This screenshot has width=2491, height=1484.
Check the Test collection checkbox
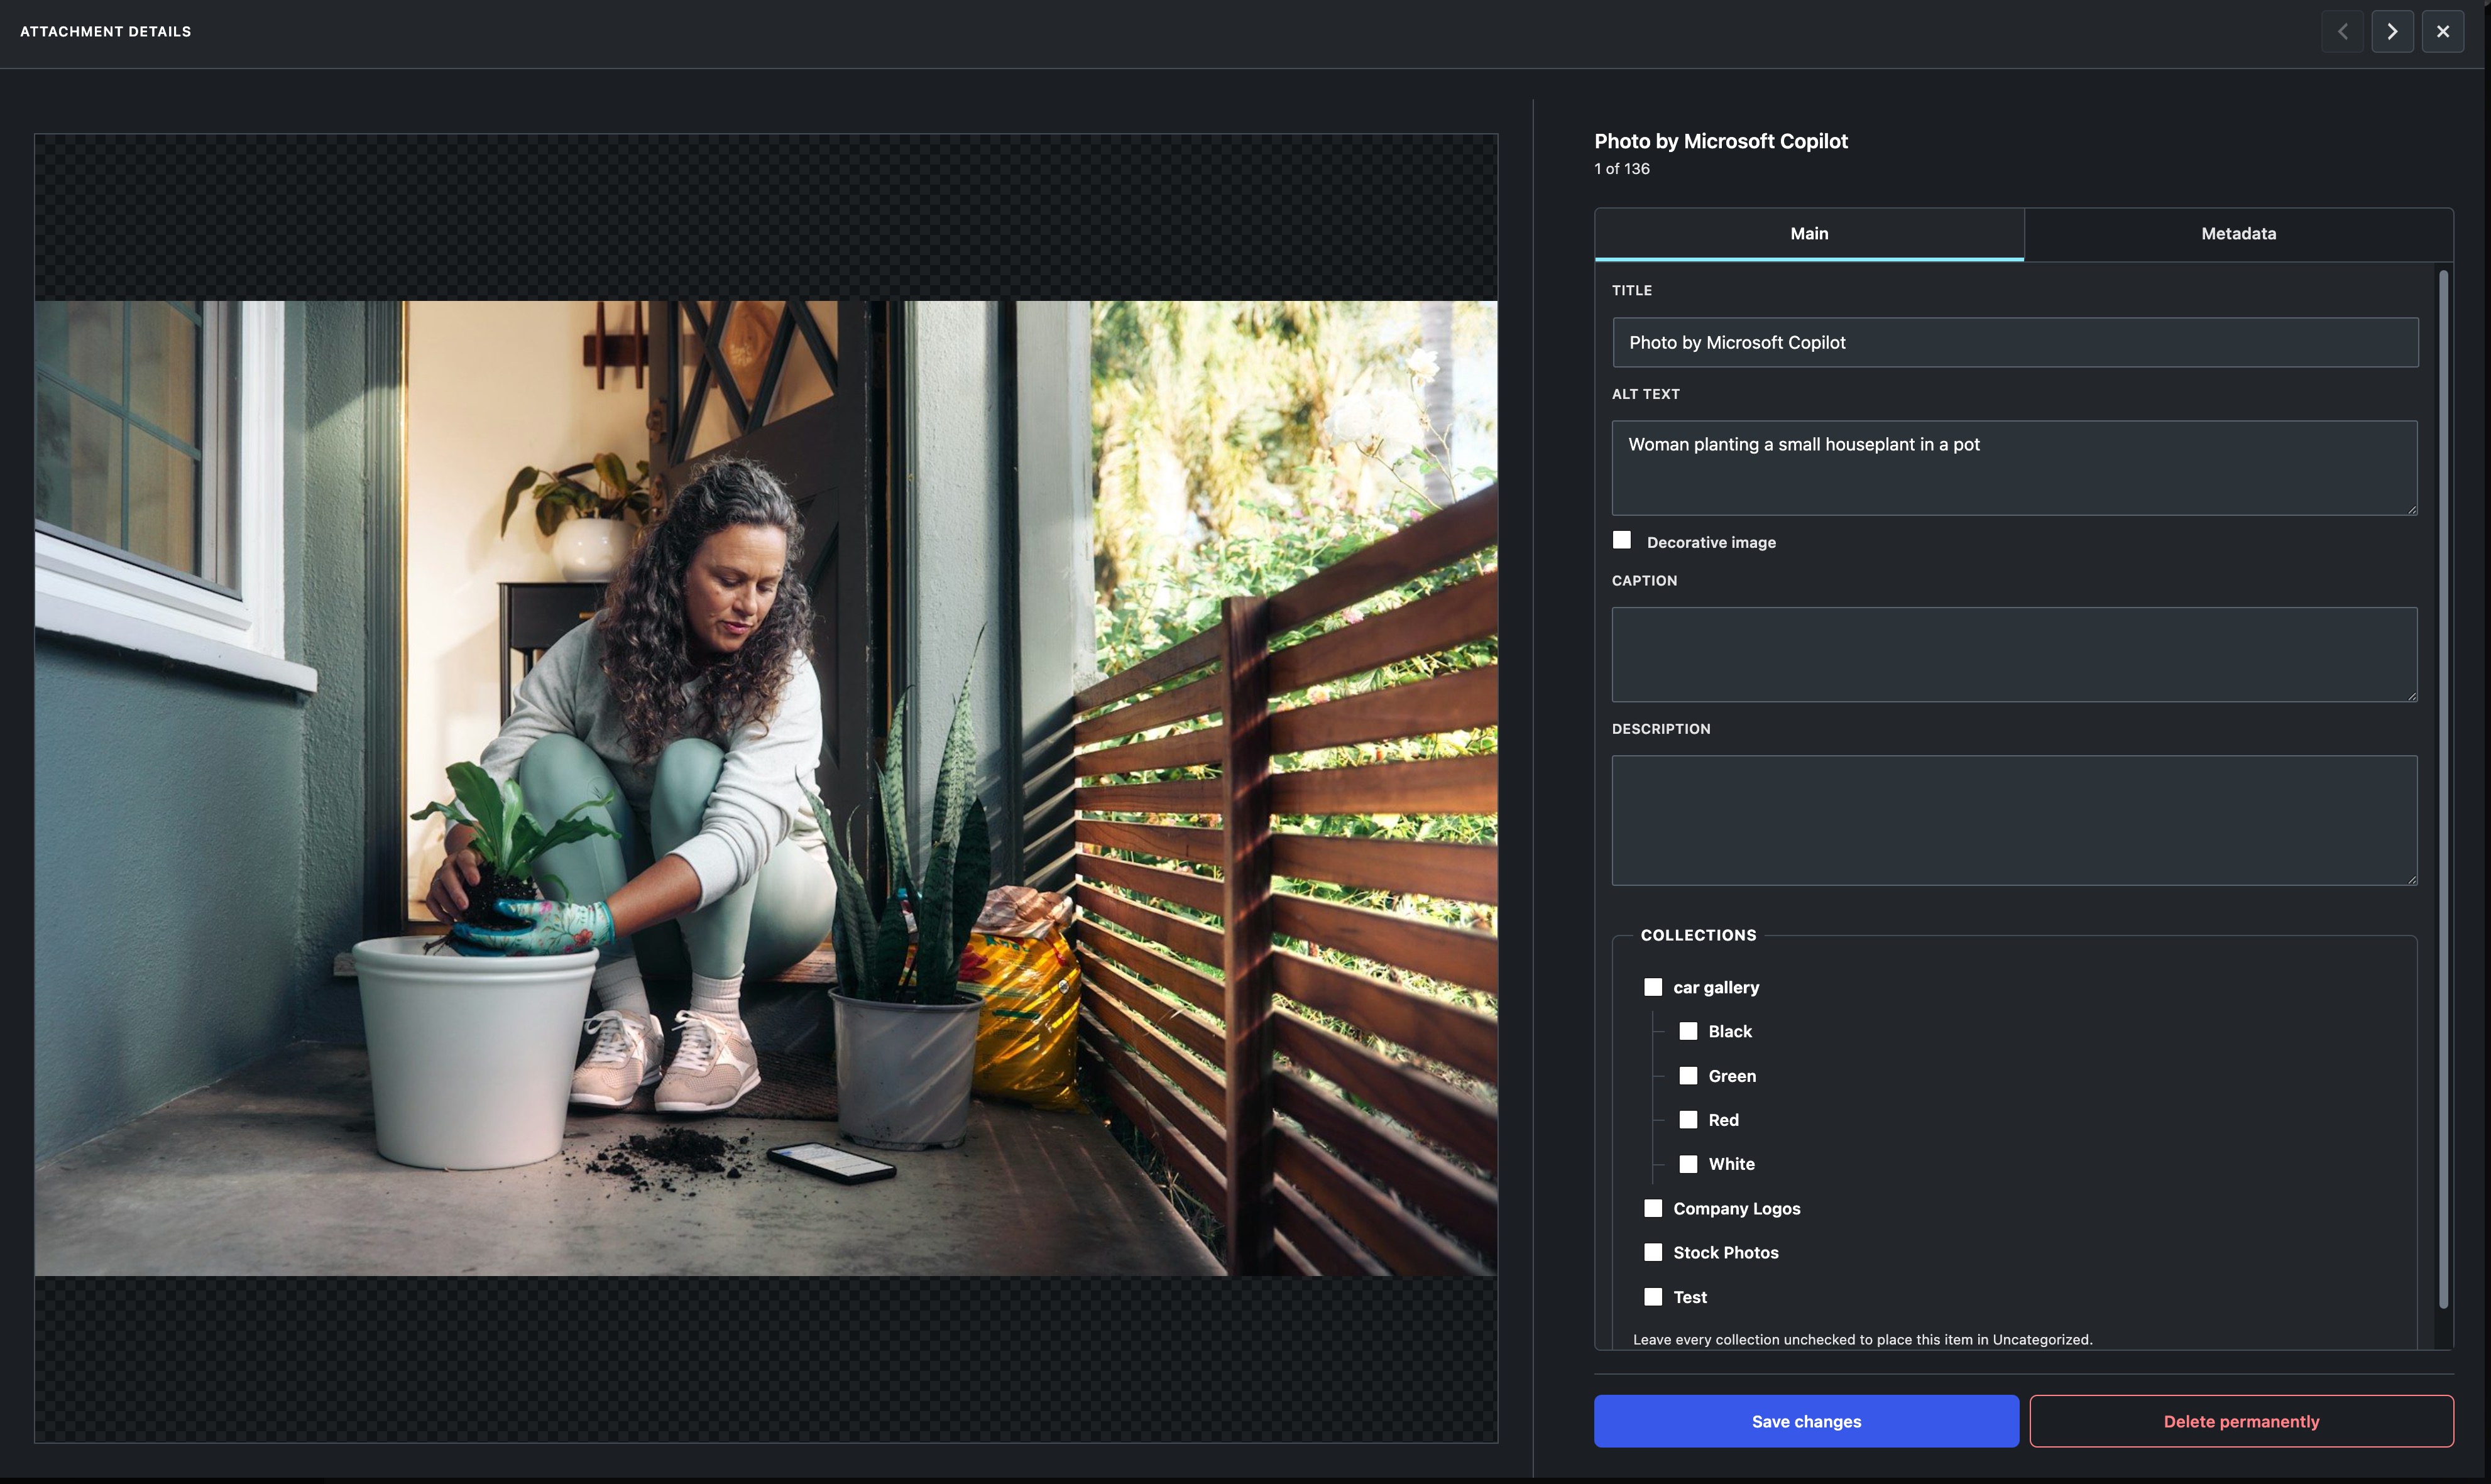tap(1653, 1297)
